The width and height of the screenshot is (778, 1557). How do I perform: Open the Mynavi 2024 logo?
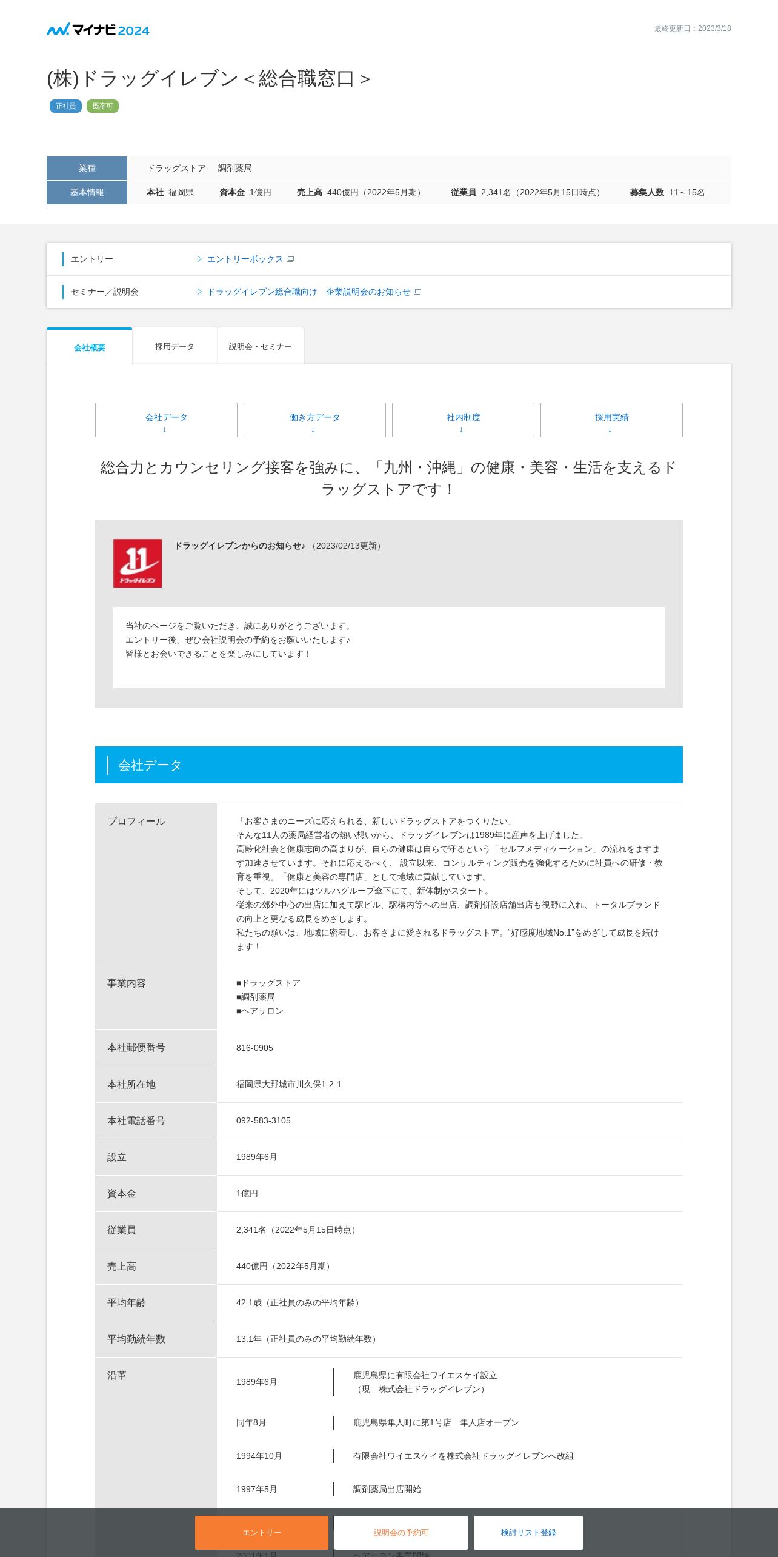[x=98, y=29]
